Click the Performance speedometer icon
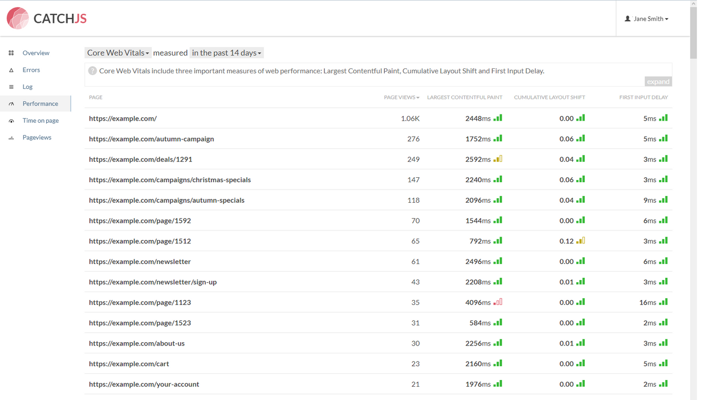 11,103
